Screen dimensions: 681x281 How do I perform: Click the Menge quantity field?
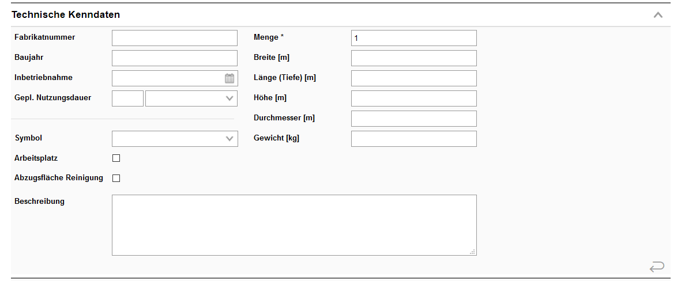click(413, 38)
